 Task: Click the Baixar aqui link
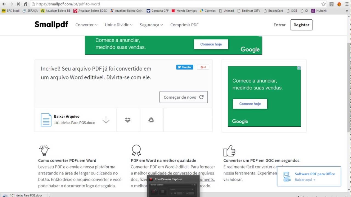coord(305,180)
